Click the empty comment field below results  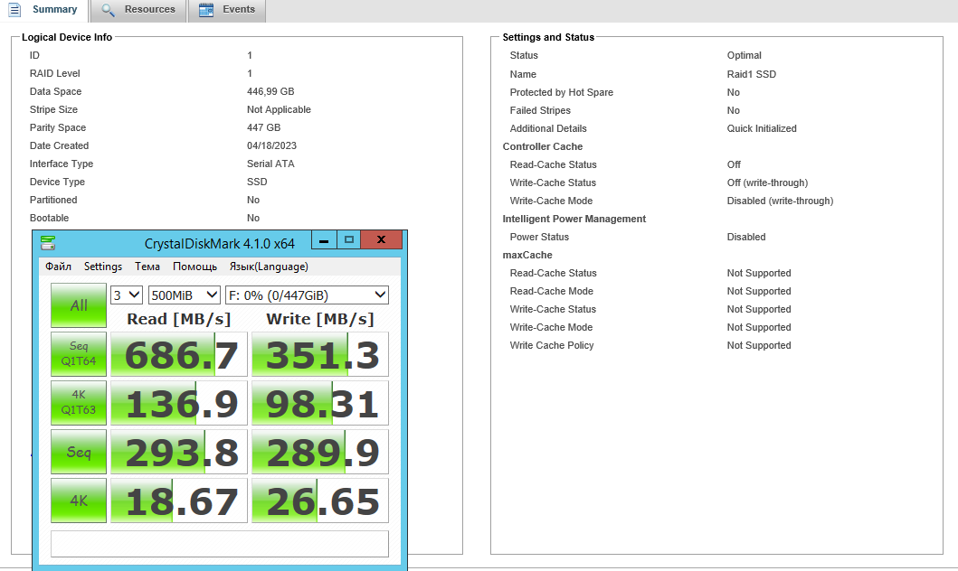click(220, 544)
